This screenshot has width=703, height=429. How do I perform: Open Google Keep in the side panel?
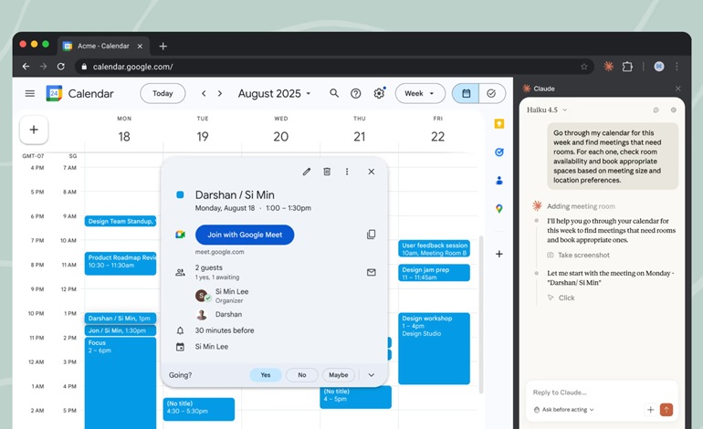pyautogui.click(x=499, y=124)
